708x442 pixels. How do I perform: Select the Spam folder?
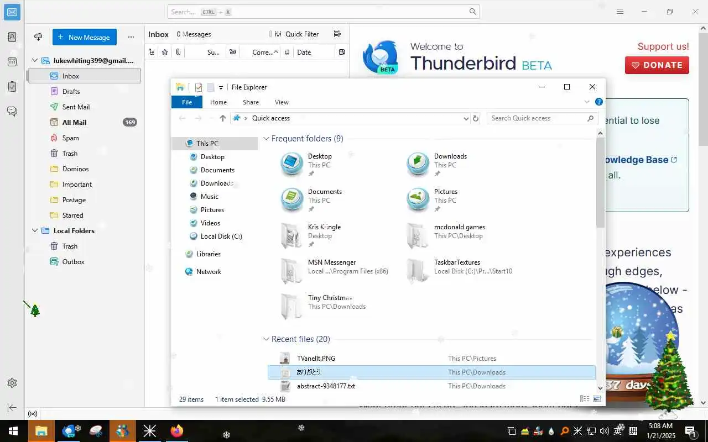click(x=84, y=138)
